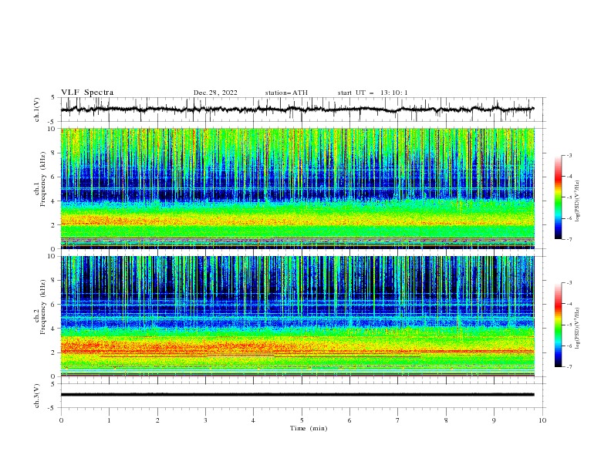Click the ch.1 spectrogram color bar
Screen dimensions: 611x472
tap(558, 197)
